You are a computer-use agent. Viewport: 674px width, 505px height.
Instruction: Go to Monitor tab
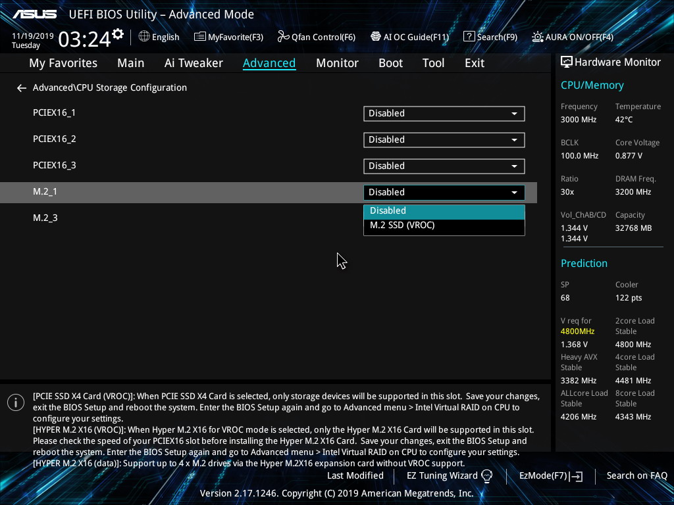(337, 63)
